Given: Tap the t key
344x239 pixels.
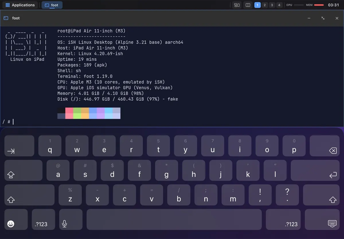Looking at the screenshot, I should [x=158, y=146].
